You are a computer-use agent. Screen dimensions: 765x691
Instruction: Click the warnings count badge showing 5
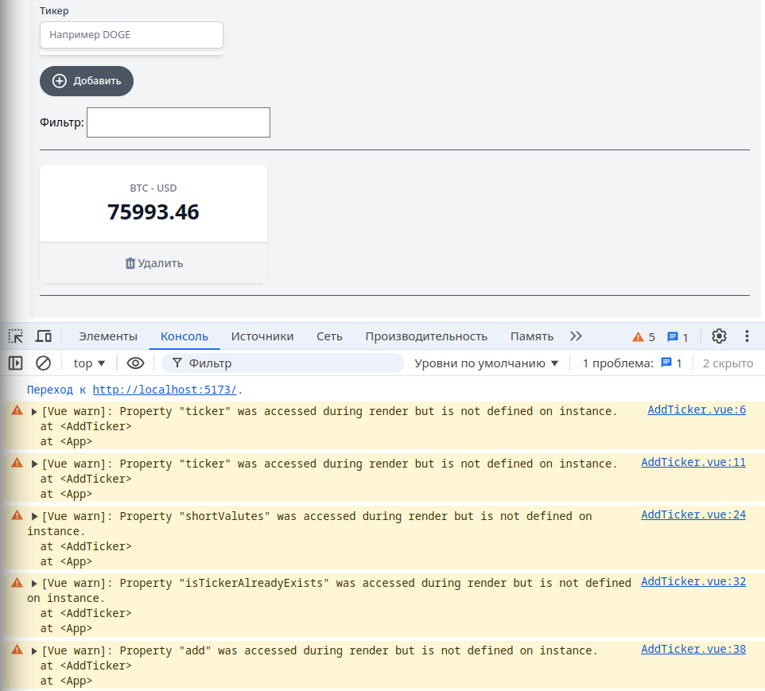(643, 336)
